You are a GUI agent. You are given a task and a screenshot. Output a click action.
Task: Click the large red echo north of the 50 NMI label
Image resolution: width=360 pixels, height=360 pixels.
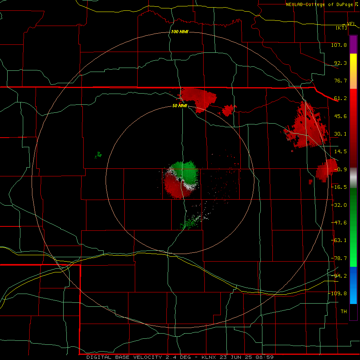198,98
